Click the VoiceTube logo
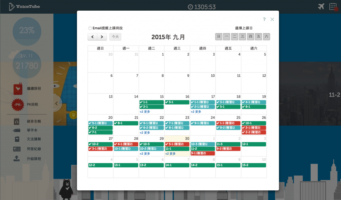Image resolution: width=341 pixels, height=200 pixels. [24, 6]
